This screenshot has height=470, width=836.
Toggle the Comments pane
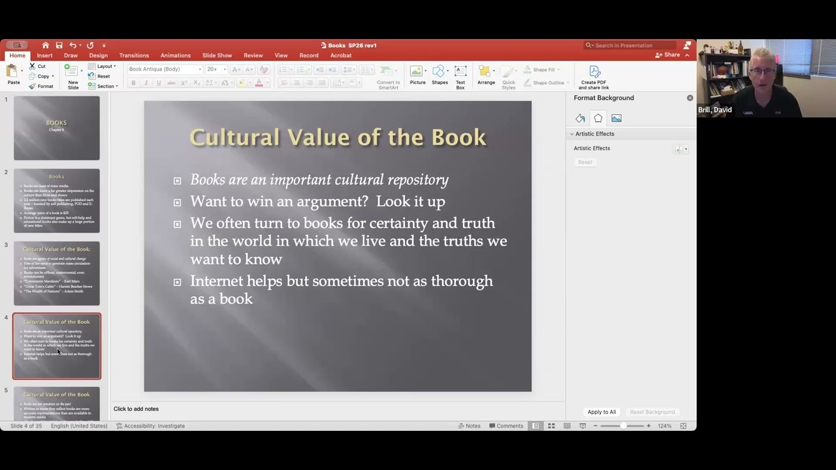pos(506,426)
